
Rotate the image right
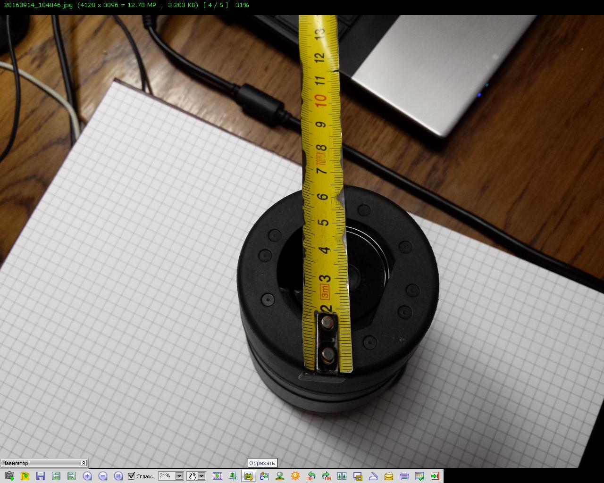[327, 476]
